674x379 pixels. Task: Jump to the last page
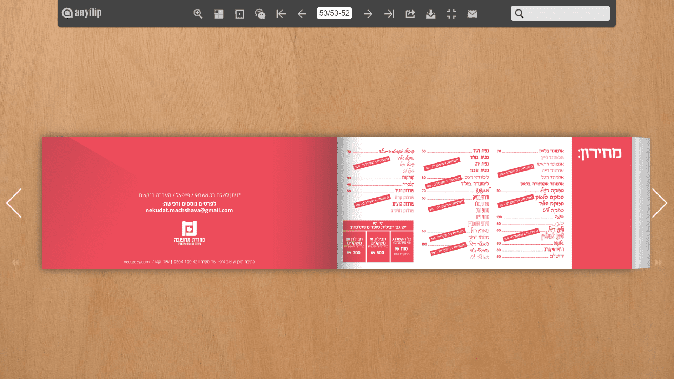pos(389,14)
